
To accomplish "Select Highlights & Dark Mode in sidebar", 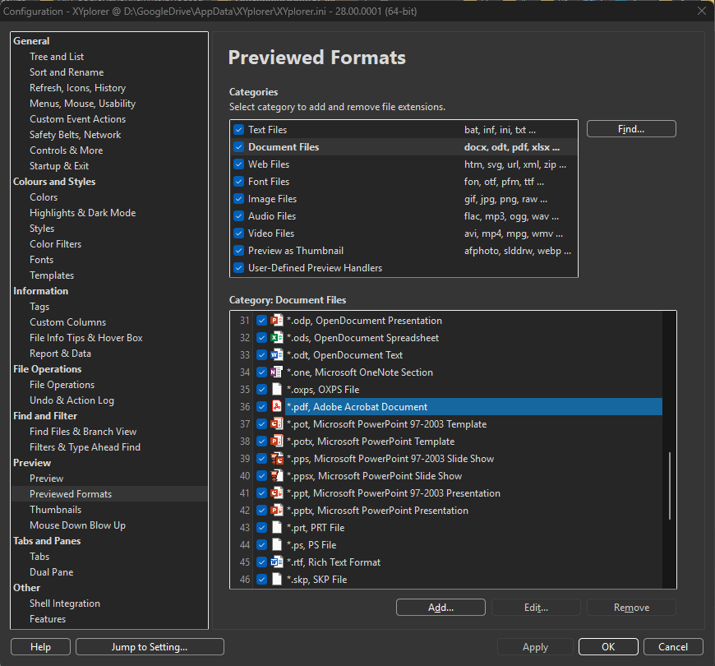I will (x=82, y=213).
